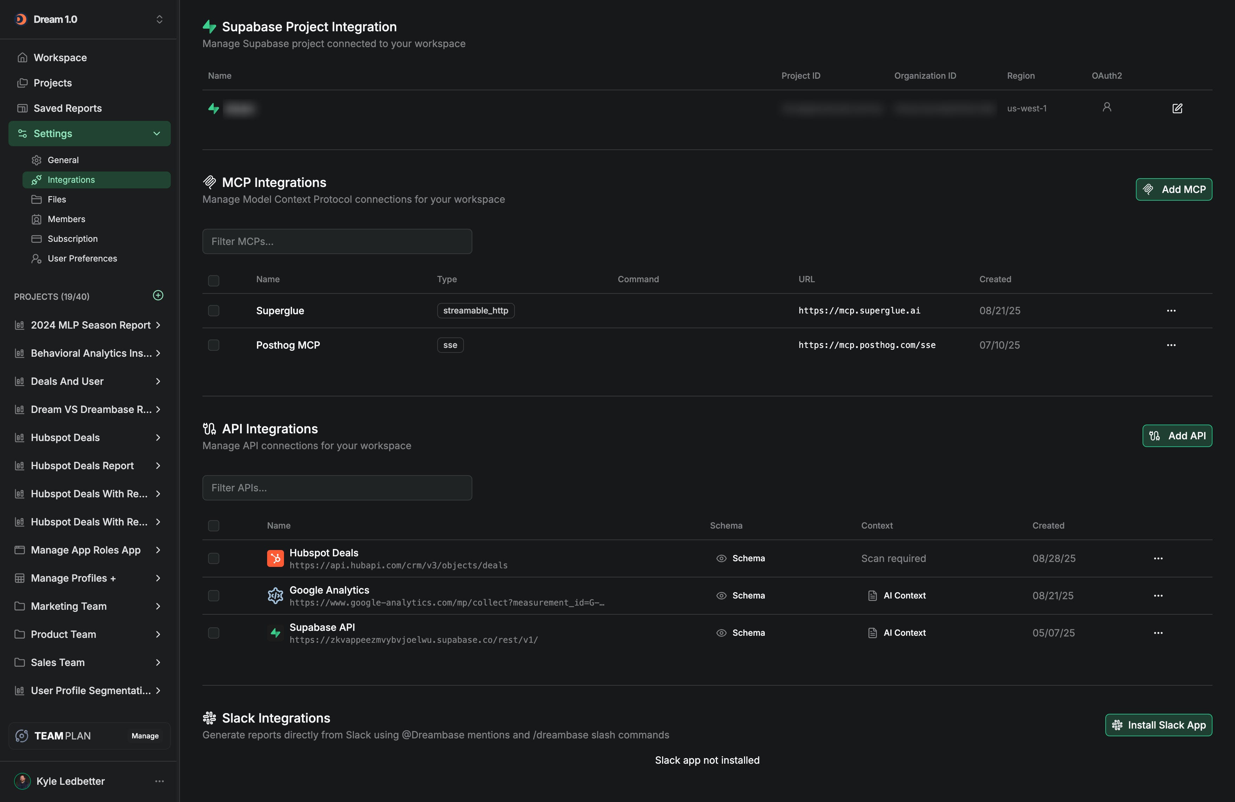Expand the Marketing Team project folder

tap(158, 606)
